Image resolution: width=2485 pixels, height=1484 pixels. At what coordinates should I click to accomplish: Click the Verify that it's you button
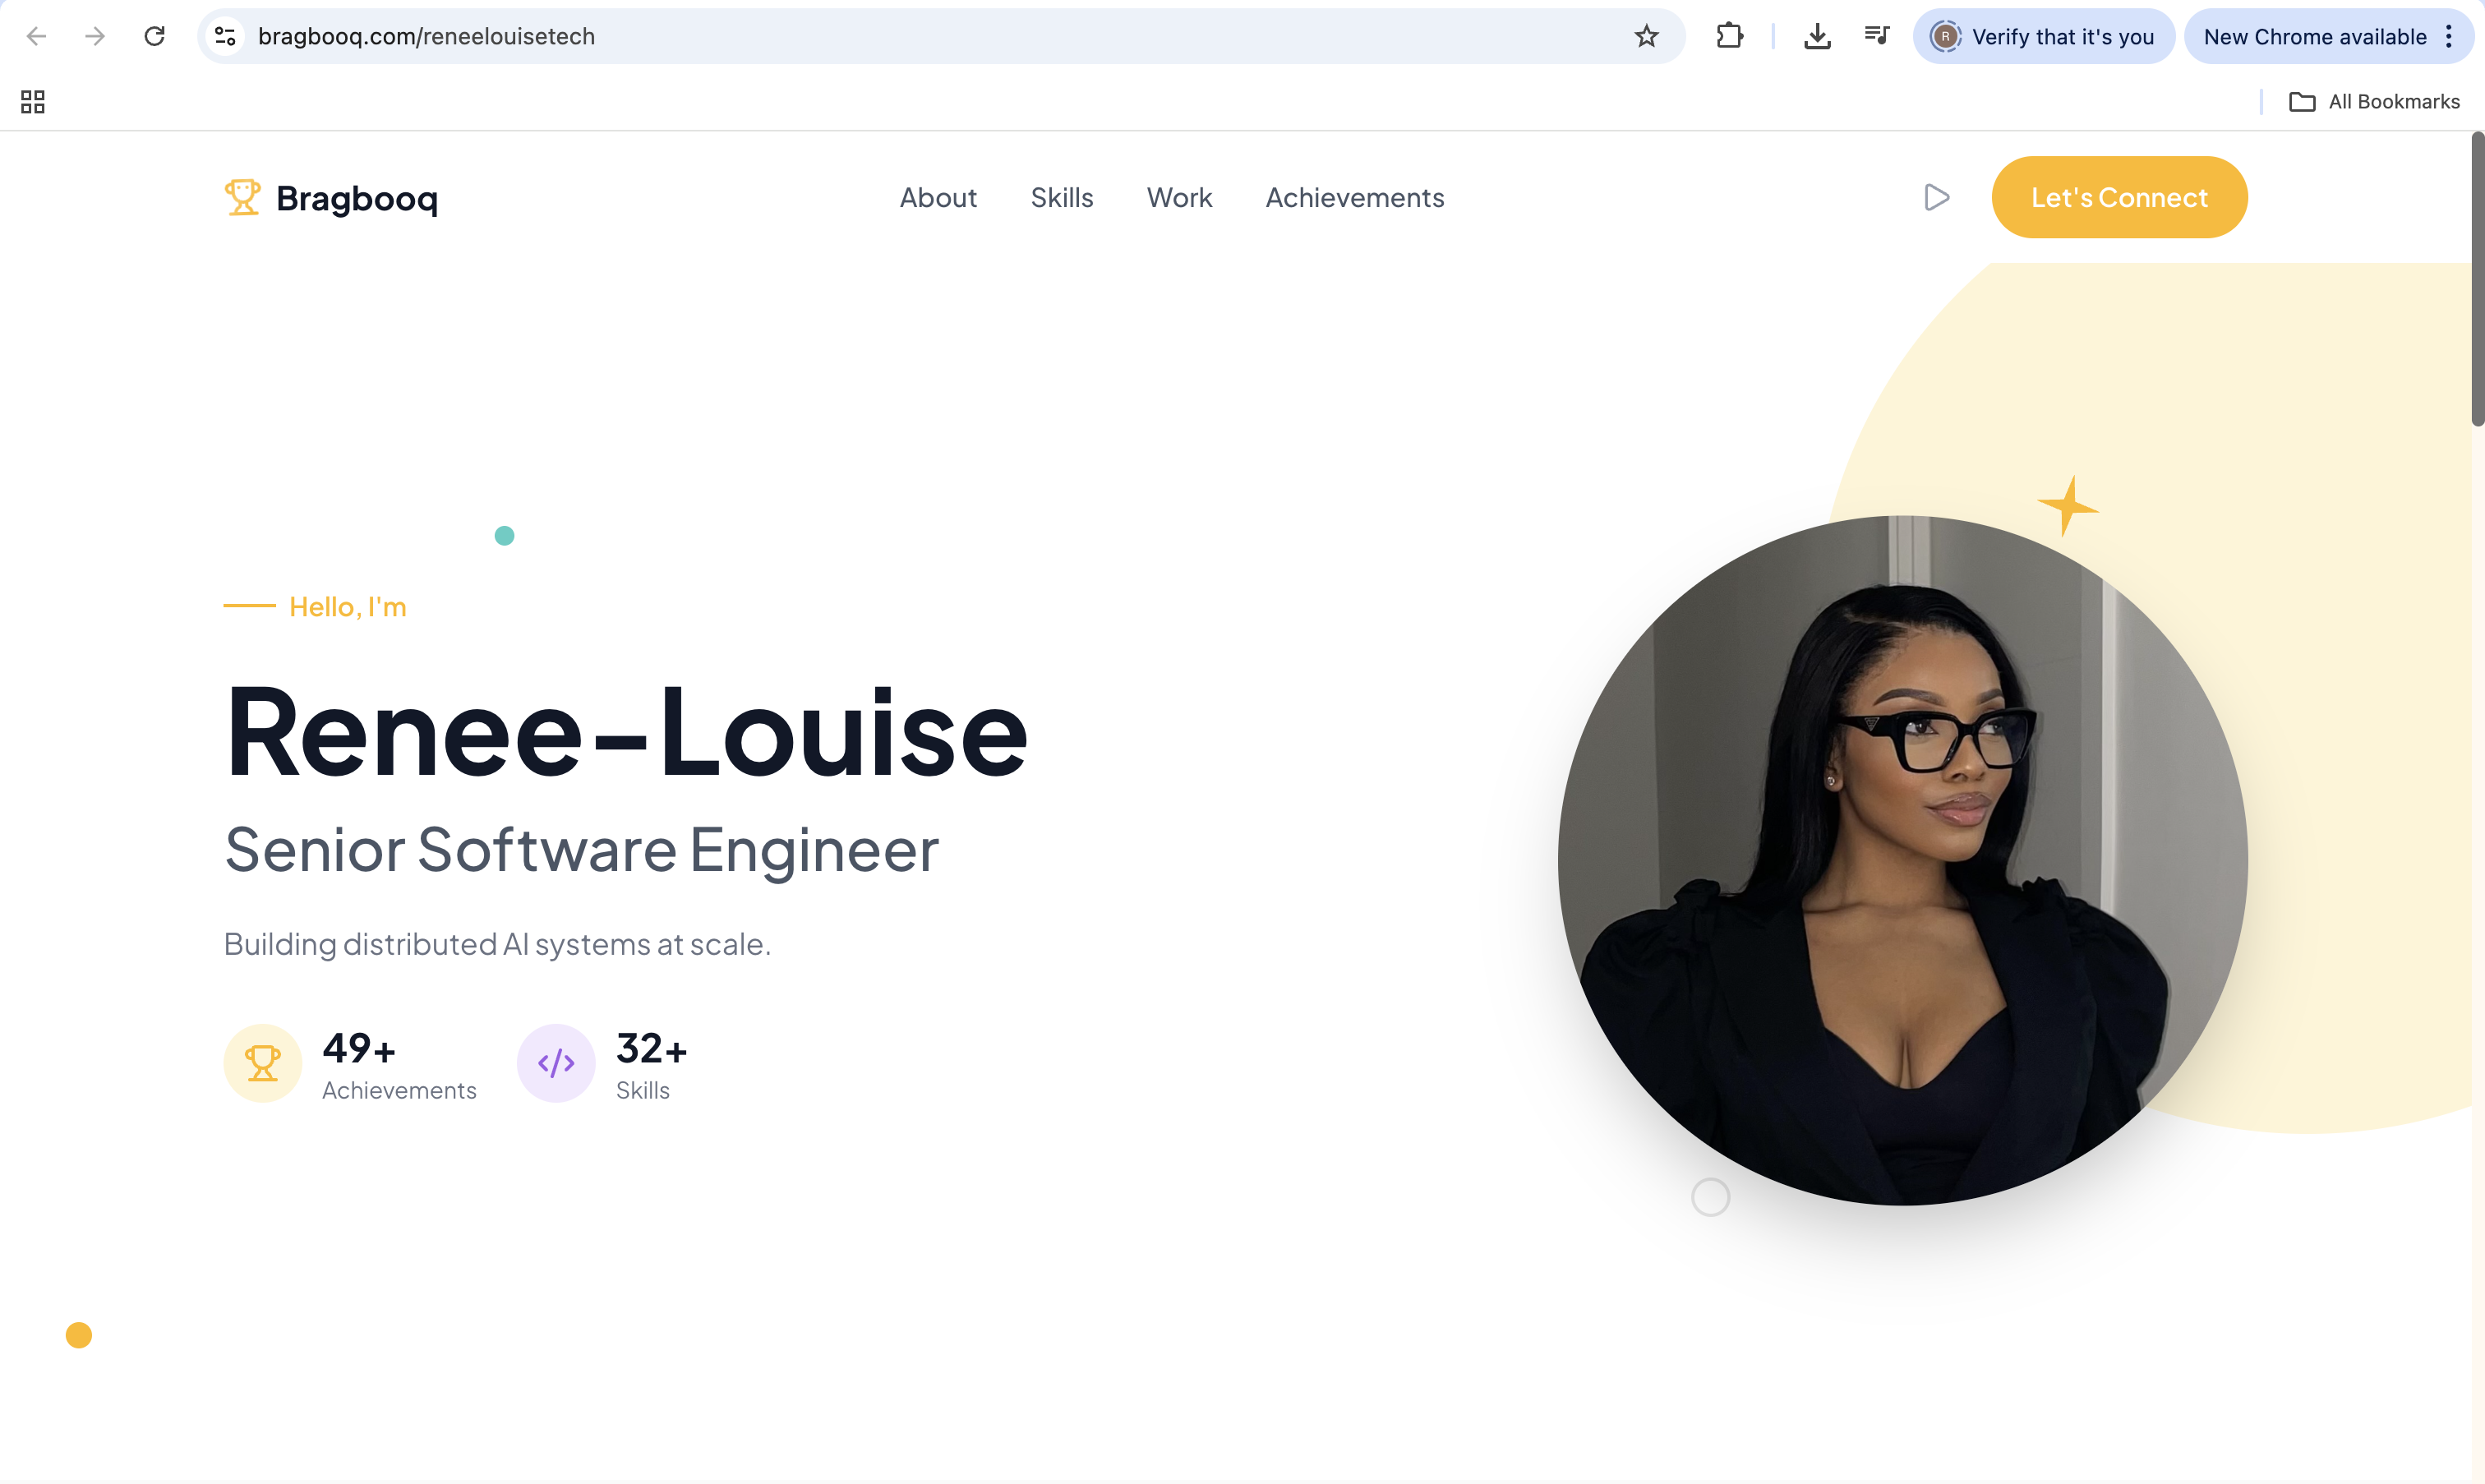click(2044, 37)
